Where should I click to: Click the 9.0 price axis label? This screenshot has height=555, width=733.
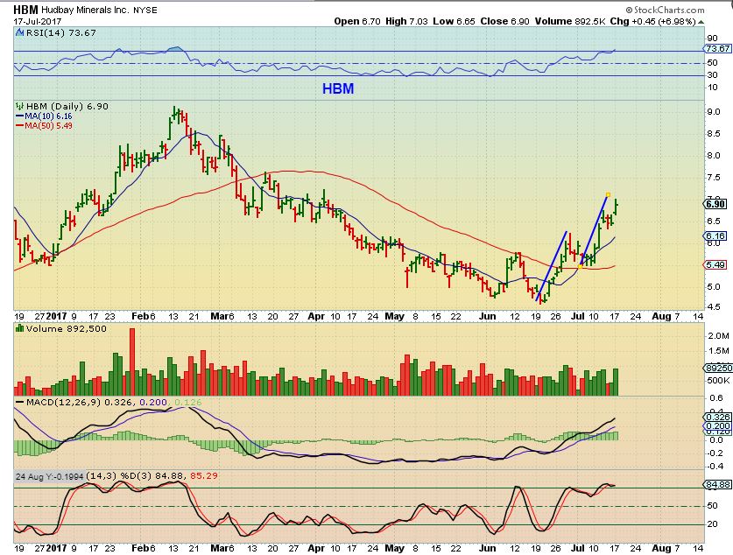(x=714, y=112)
